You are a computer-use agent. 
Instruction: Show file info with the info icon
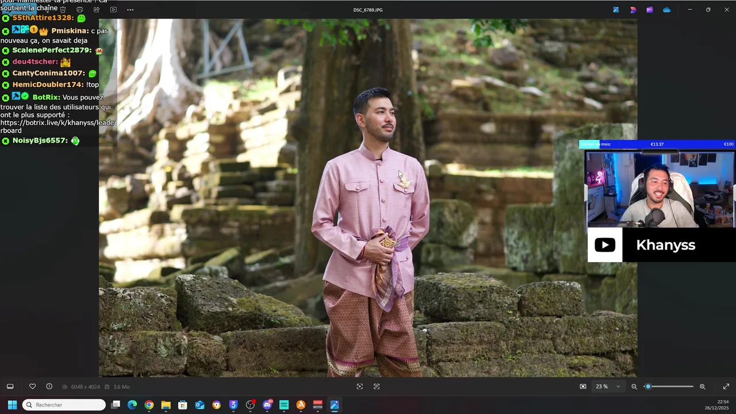pyautogui.click(x=49, y=386)
